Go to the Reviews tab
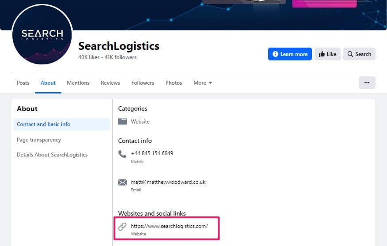The width and height of the screenshot is (387, 246). 110,83
